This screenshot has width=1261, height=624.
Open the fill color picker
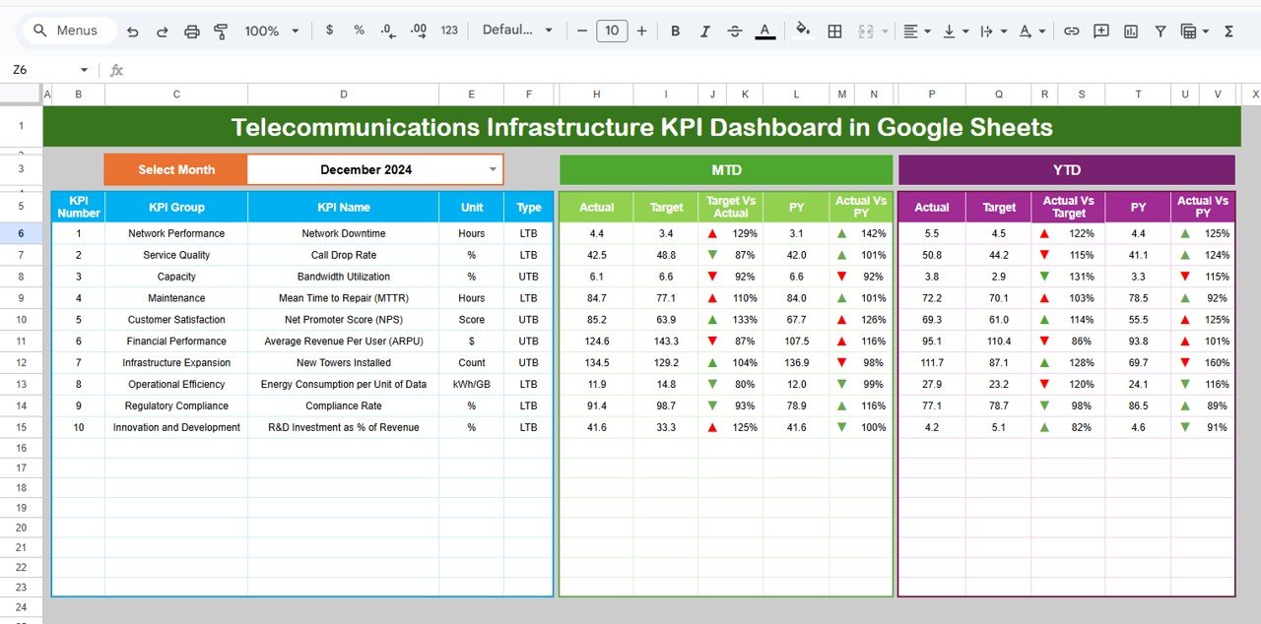click(803, 31)
